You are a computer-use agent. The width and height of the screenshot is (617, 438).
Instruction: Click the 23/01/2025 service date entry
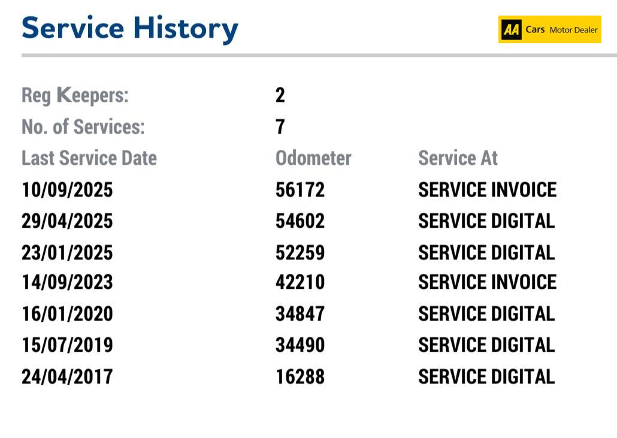point(67,252)
